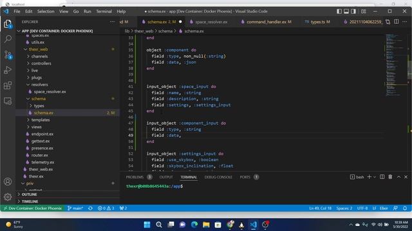412x231 pixels.
Task: Show the OUTPUT panel tab
Action: click(x=166, y=177)
